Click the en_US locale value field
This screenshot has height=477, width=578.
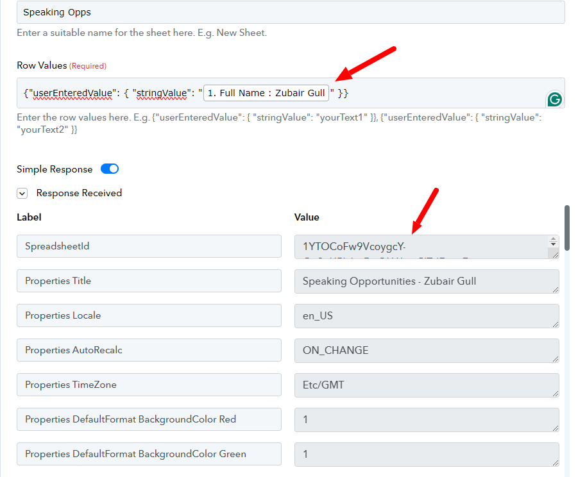point(427,315)
